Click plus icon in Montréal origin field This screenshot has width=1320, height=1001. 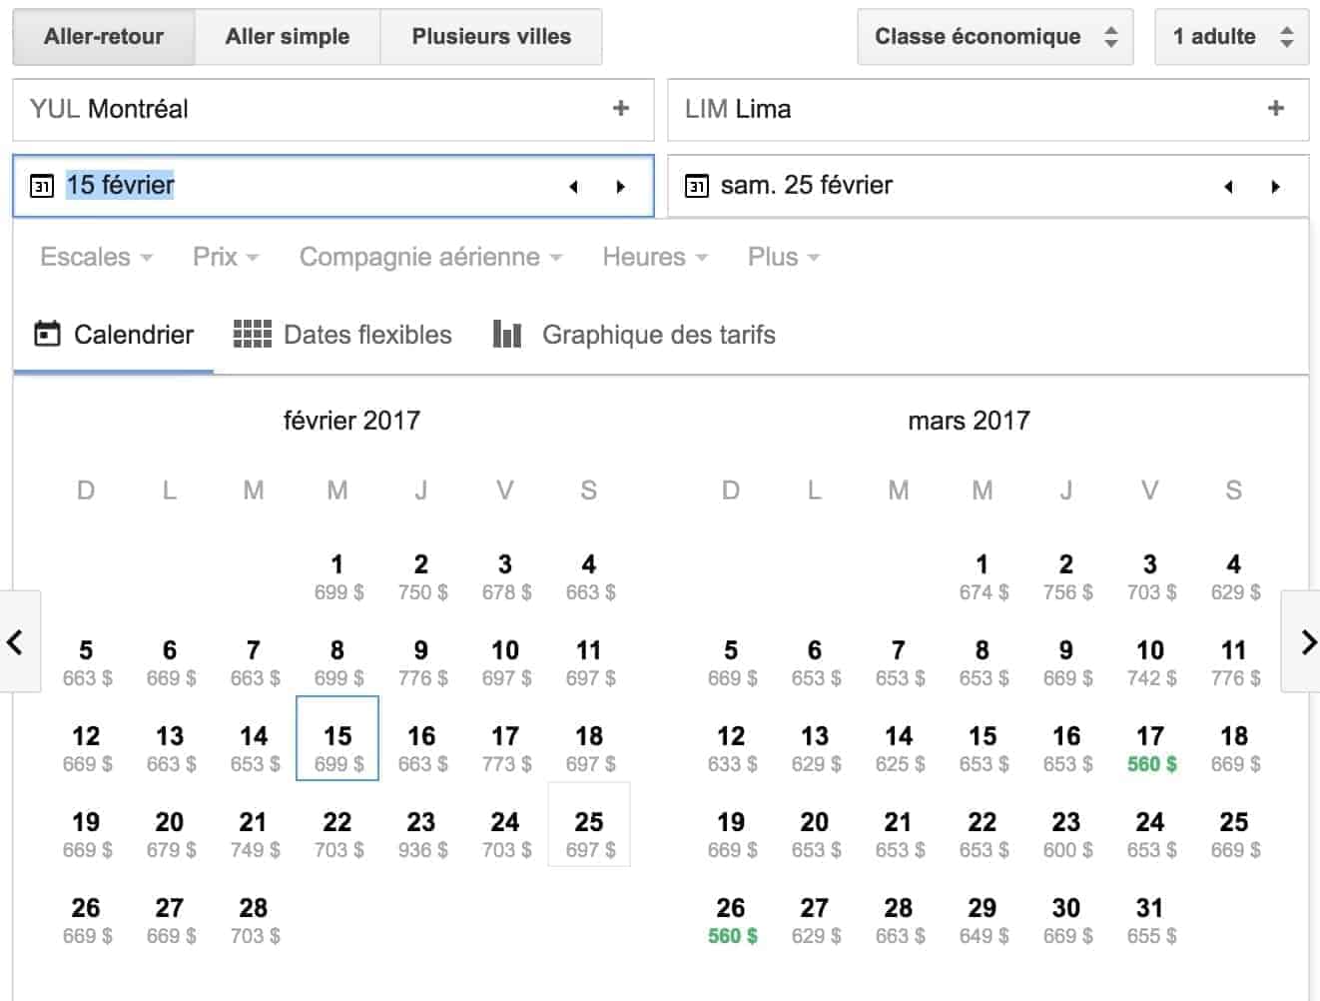coord(620,109)
